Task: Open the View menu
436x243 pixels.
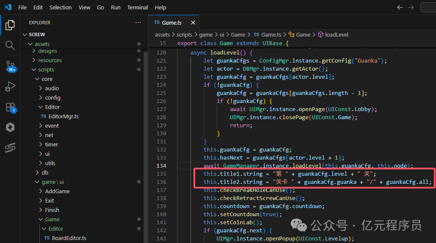Action: click(x=84, y=8)
